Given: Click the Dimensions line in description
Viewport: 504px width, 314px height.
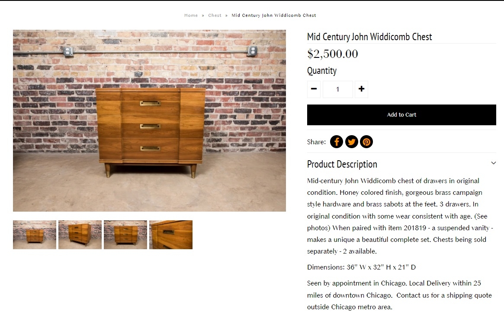Looking at the screenshot, I should (361, 267).
